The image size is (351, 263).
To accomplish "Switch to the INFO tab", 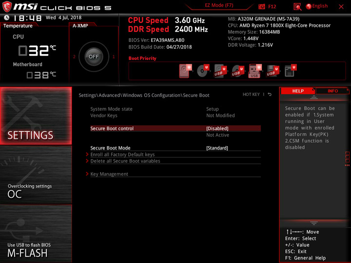I will [x=332, y=91].
